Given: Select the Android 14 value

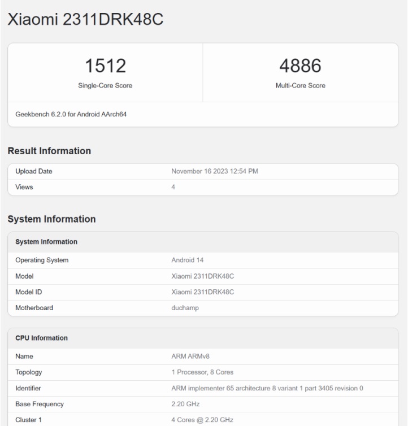Looking at the screenshot, I should tap(187, 260).
